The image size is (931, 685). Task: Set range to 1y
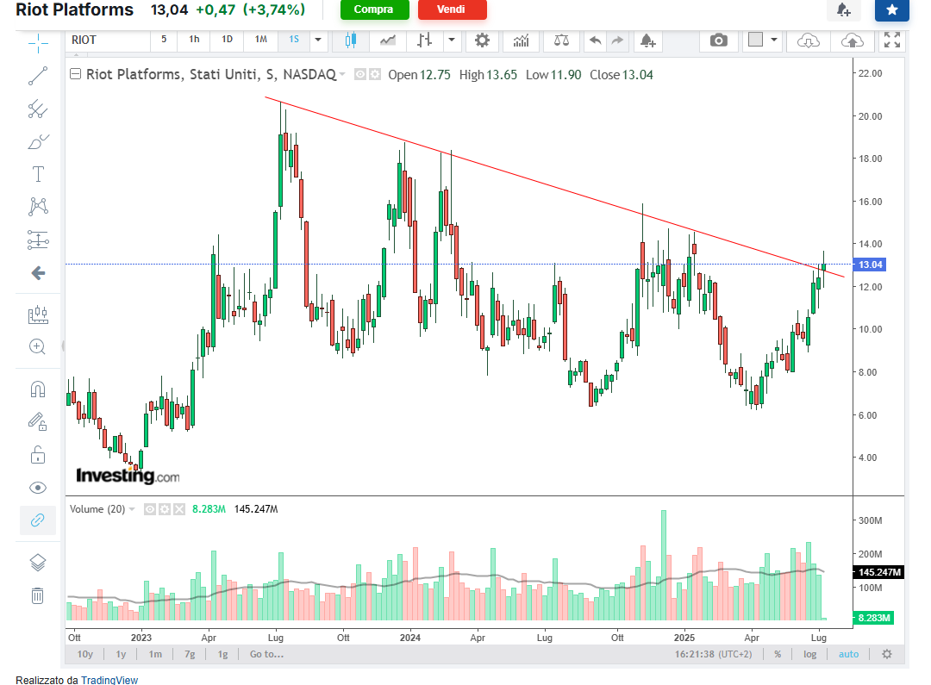(x=122, y=654)
